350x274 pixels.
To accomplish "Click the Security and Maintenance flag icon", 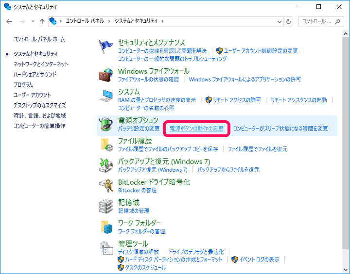I will click(x=106, y=47).
